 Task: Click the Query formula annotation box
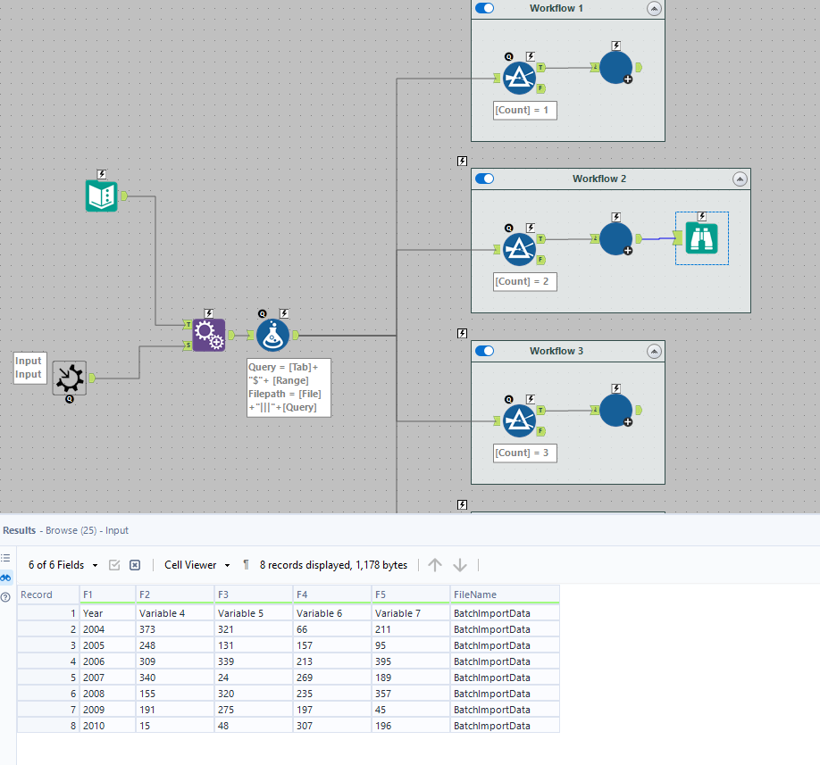click(x=289, y=387)
